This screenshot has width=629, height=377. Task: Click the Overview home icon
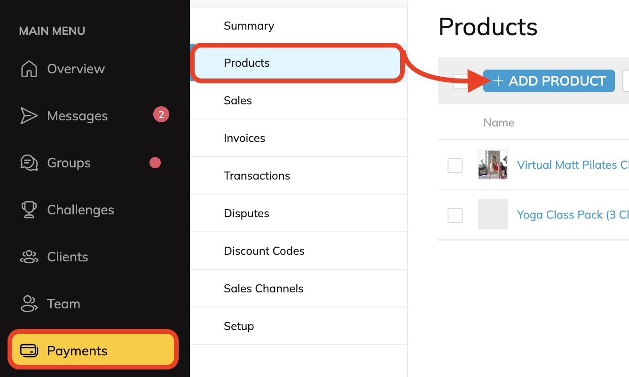29,69
